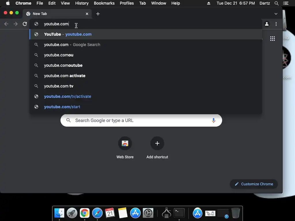The height and width of the screenshot is (221, 295).
Task: Open the Applications folder in dock
Action: pos(198,213)
